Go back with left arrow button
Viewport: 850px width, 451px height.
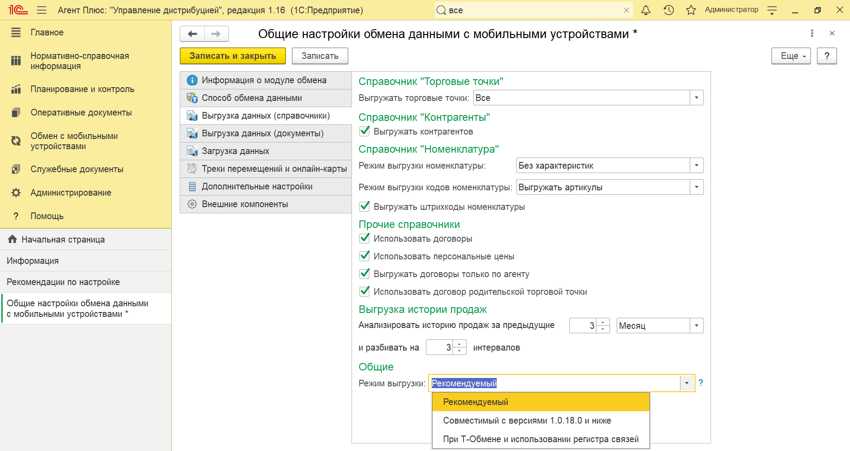[x=192, y=34]
